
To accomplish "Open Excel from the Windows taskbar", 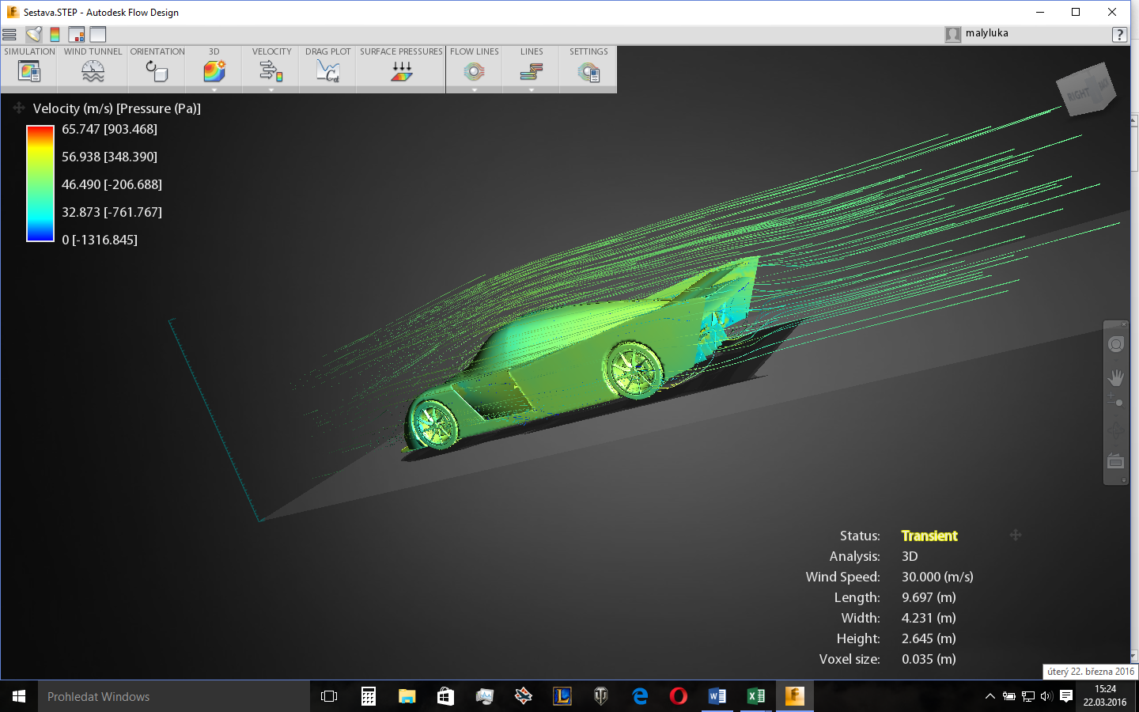I will point(755,696).
